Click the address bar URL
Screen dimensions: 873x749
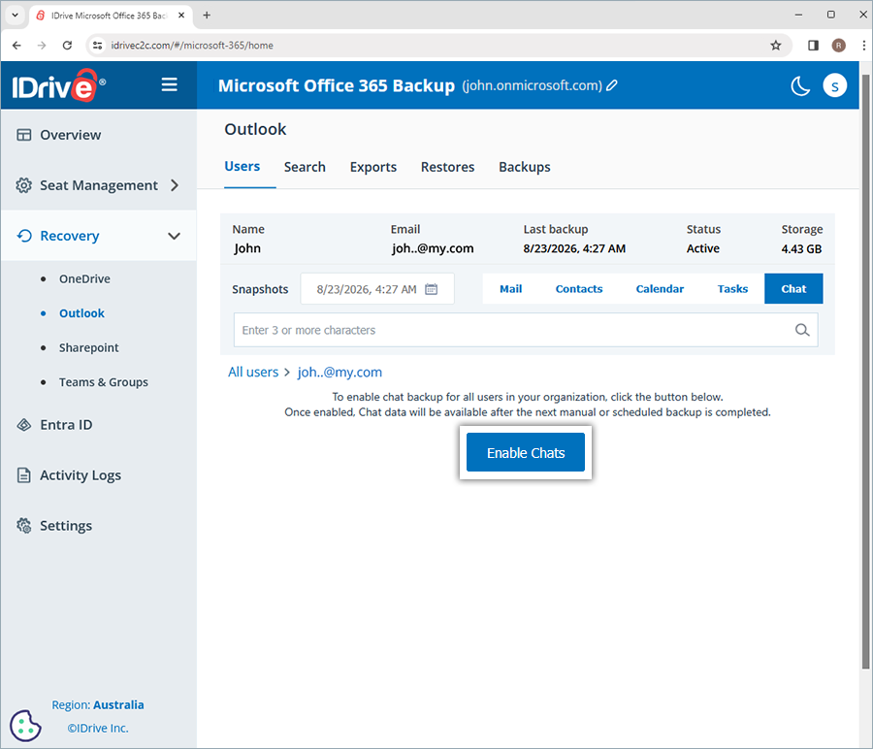coord(192,45)
